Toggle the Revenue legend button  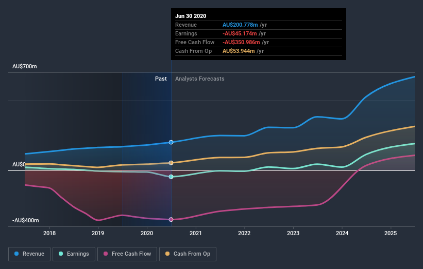(x=29, y=254)
